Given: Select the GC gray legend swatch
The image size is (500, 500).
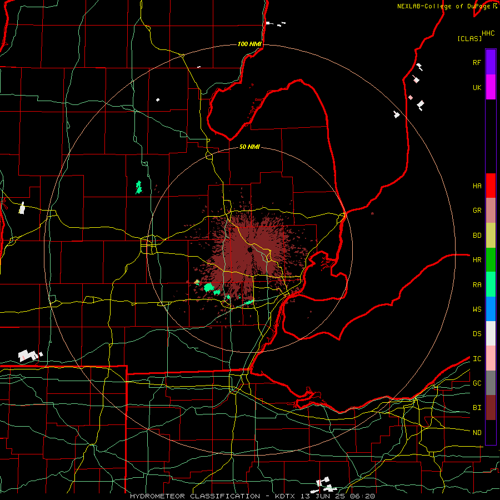Looking at the screenshot, I should pyautogui.click(x=491, y=383).
